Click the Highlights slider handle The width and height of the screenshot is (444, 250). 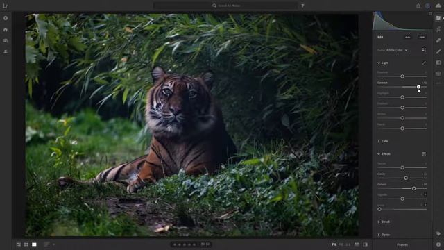click(402, 97)
